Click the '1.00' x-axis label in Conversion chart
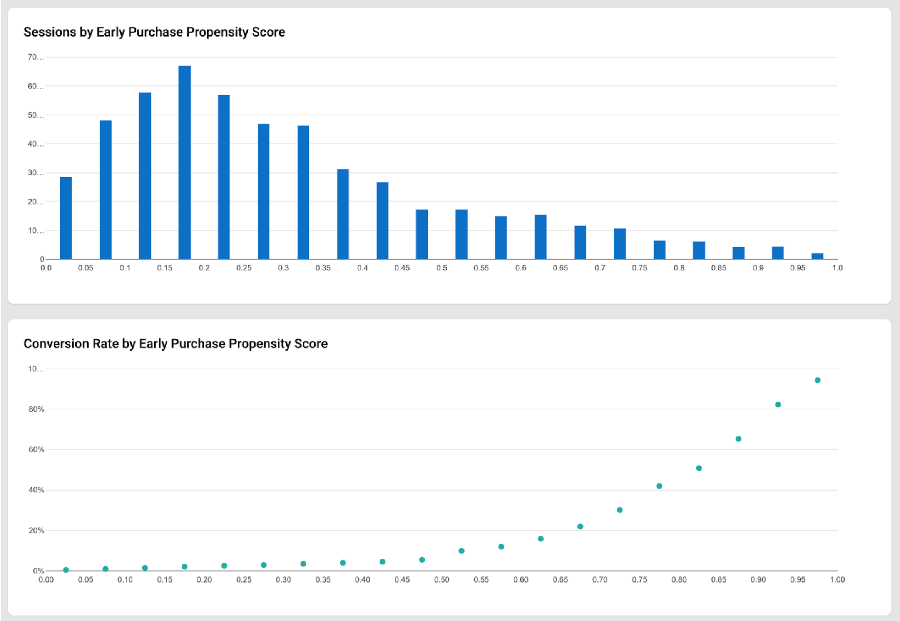This screenshot has width=900, height=621. (837, 580)
